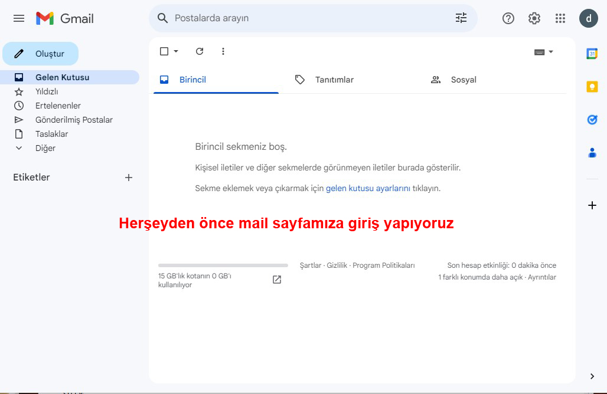
Task: Open the main menu hamburger icon
Action: [x=19, y=18]
